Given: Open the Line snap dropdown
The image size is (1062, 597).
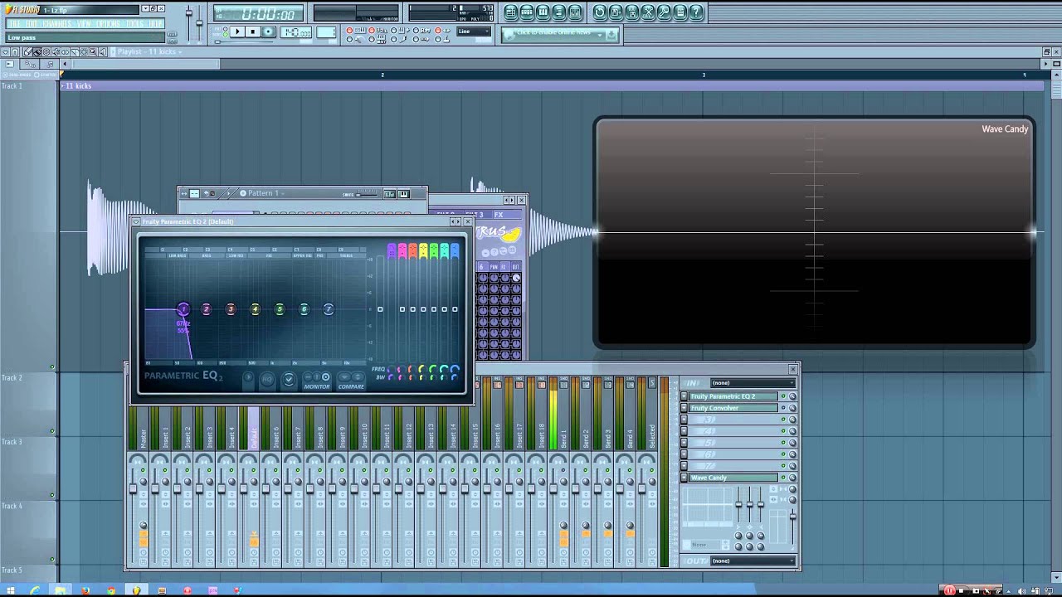Looking at the screenshot, I should (x=474, y=32).
